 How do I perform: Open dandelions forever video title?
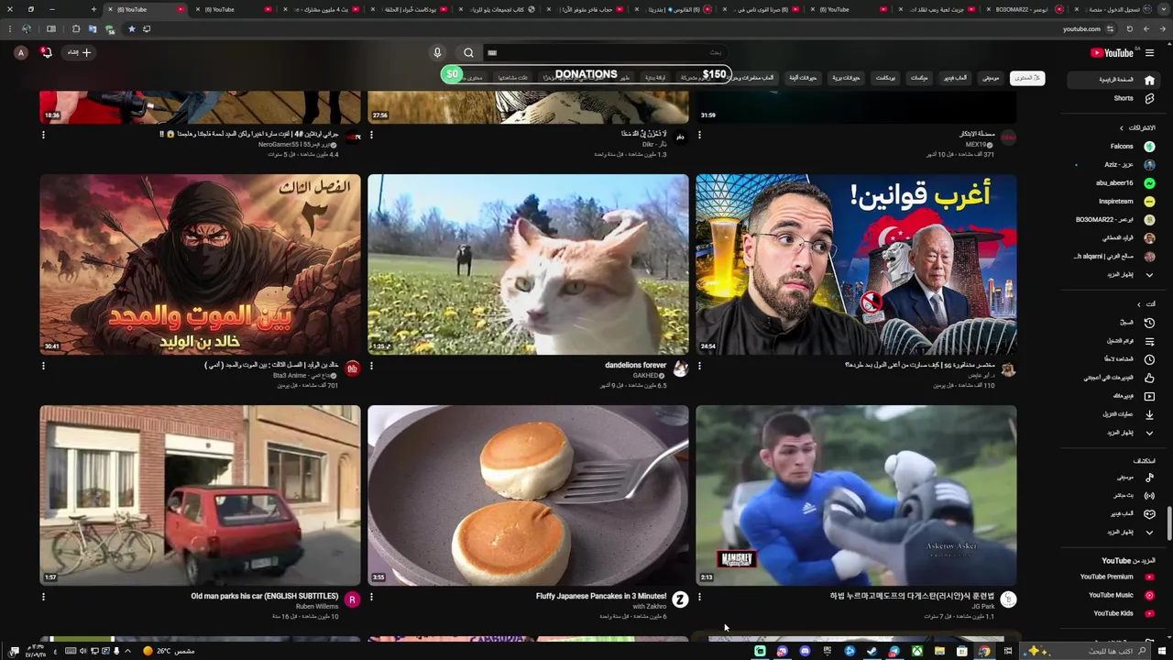pos(635,365)
